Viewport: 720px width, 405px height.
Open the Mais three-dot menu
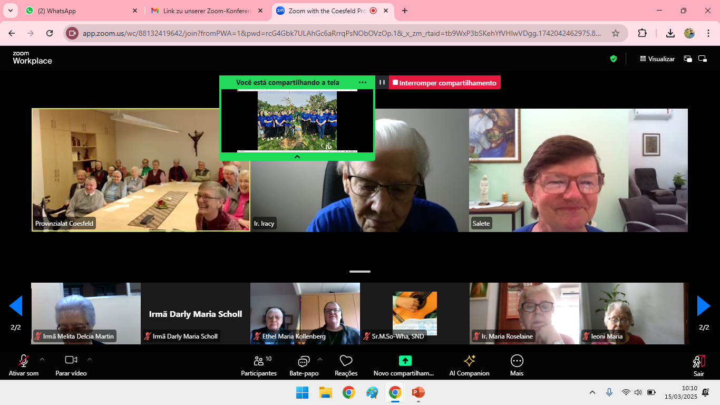(517, 361)
